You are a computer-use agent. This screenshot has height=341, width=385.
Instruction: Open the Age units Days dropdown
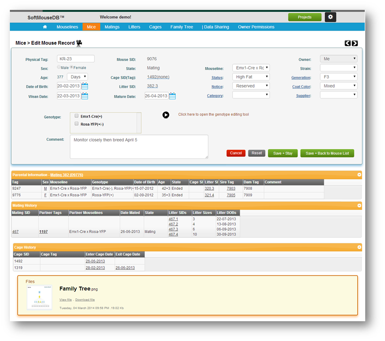(x=77, y=77)
